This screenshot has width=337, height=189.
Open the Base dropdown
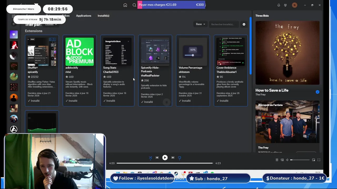[x=200, y=24]
